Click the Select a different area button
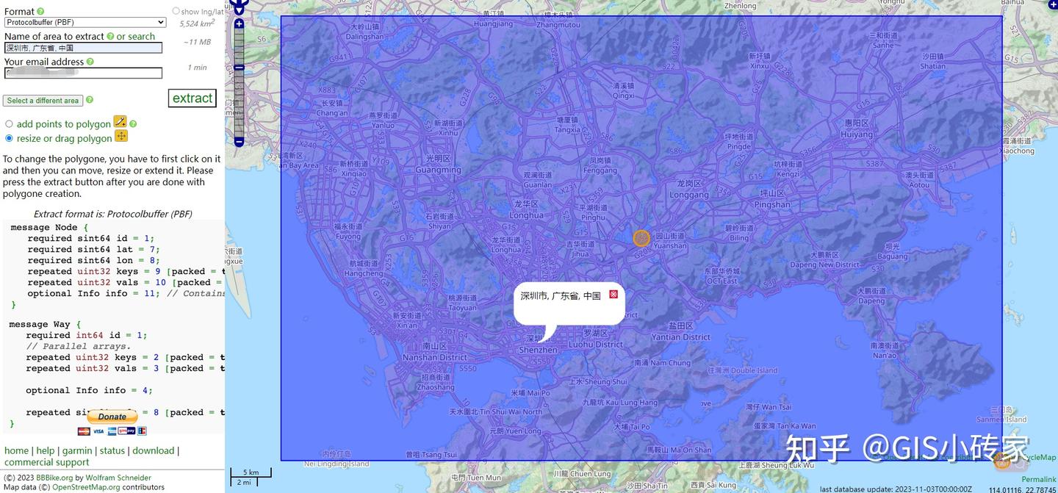 [x=43, y=101]
